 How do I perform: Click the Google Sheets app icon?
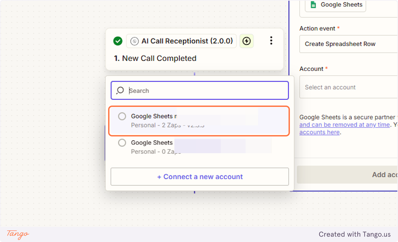tap(312, 5)
